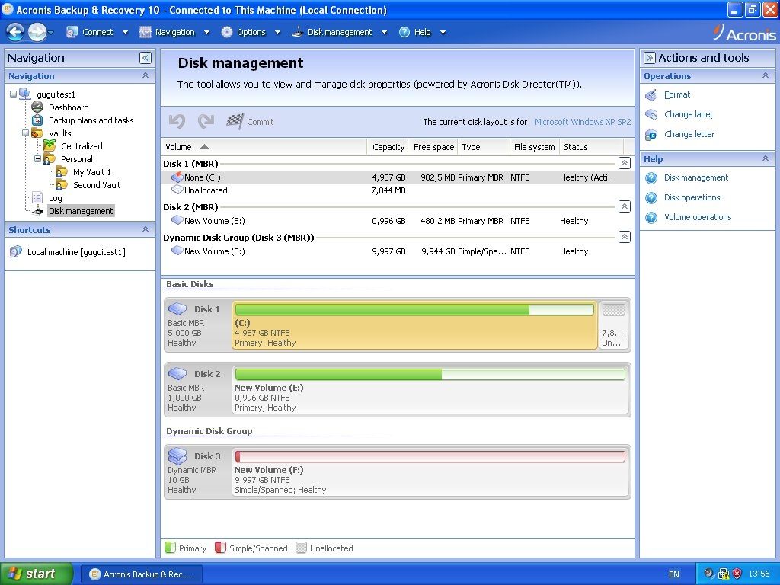Collapse the Actions and tools pane

click(x=649, y=58)
